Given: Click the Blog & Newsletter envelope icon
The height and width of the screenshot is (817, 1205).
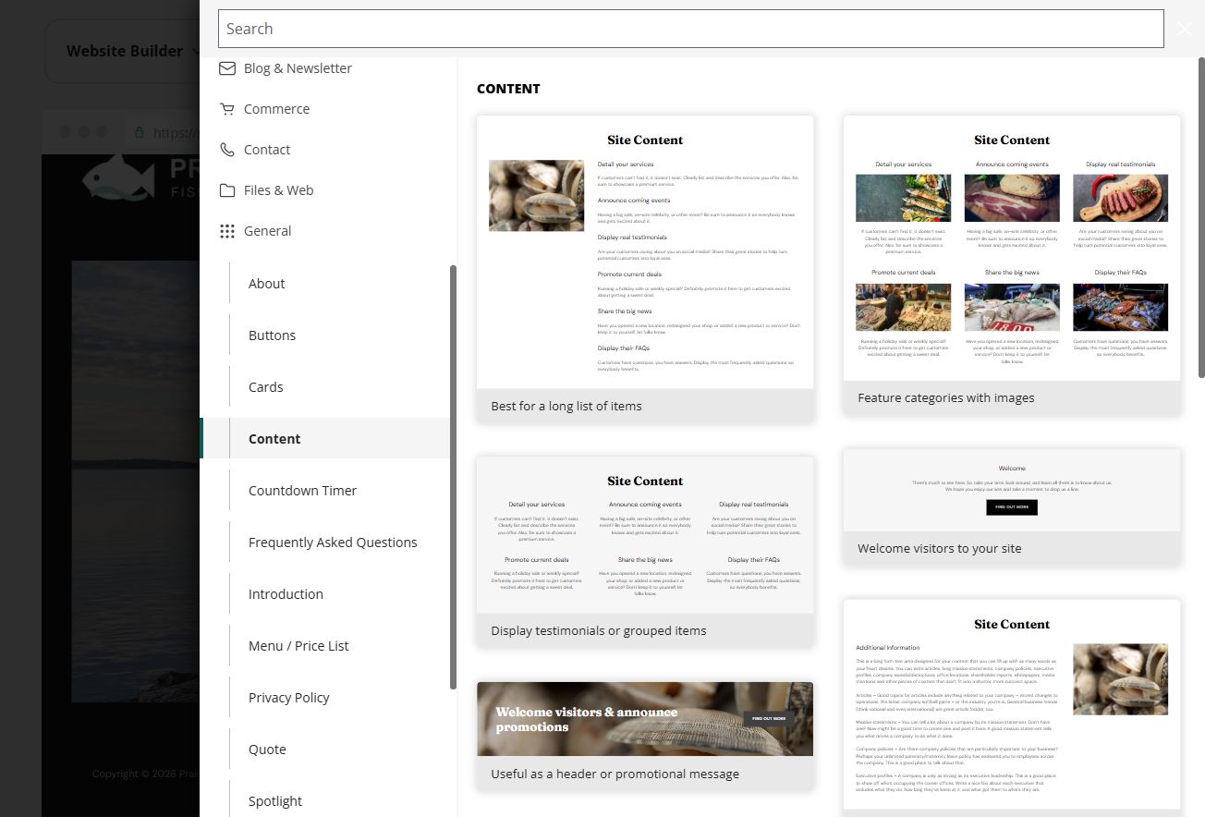Looking at the screenshot, I should coord(226,68).
